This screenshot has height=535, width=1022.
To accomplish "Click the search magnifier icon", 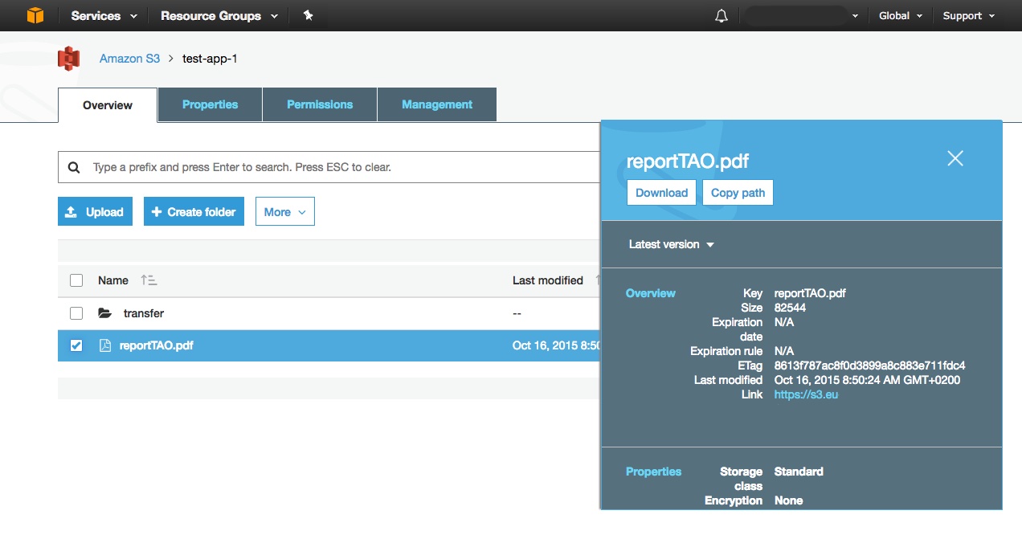I will point(74,168).
